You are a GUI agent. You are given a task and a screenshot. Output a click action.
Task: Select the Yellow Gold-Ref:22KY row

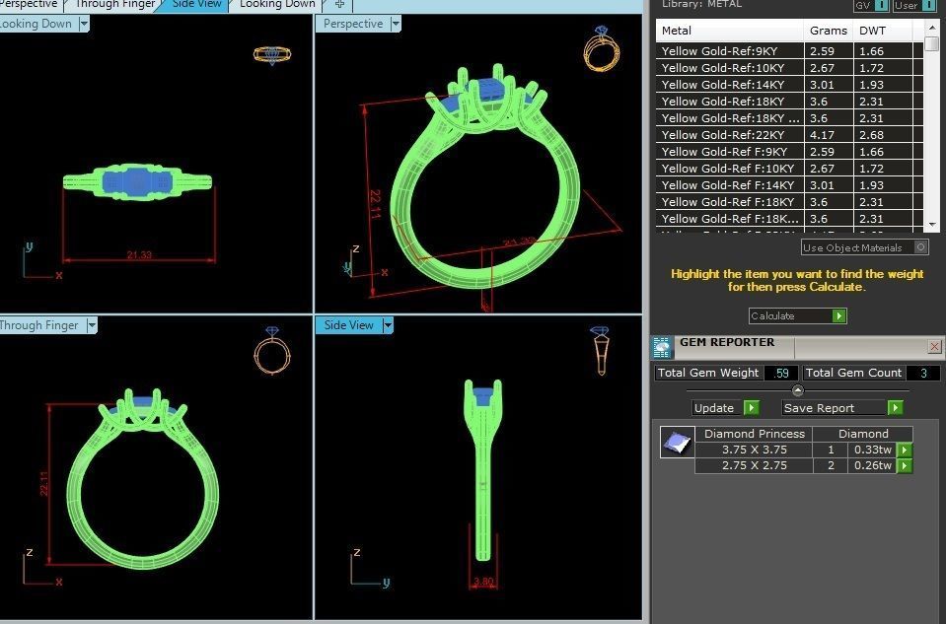789,135
